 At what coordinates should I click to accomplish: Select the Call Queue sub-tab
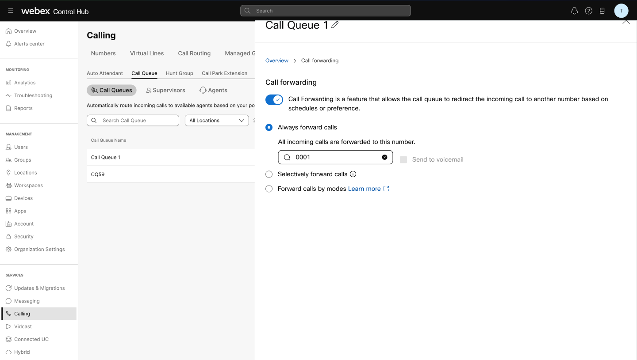point(144,73)
